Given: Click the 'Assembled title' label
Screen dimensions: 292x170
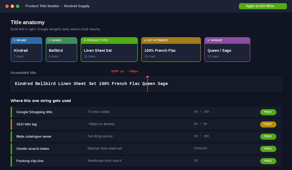Looking at the screenshot, I should click(x=23, y=73).
